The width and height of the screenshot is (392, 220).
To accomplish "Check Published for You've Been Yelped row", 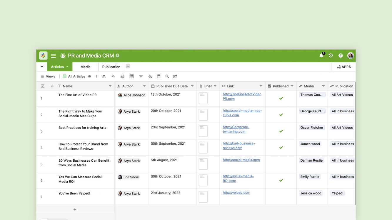I will tap(281, 197).
